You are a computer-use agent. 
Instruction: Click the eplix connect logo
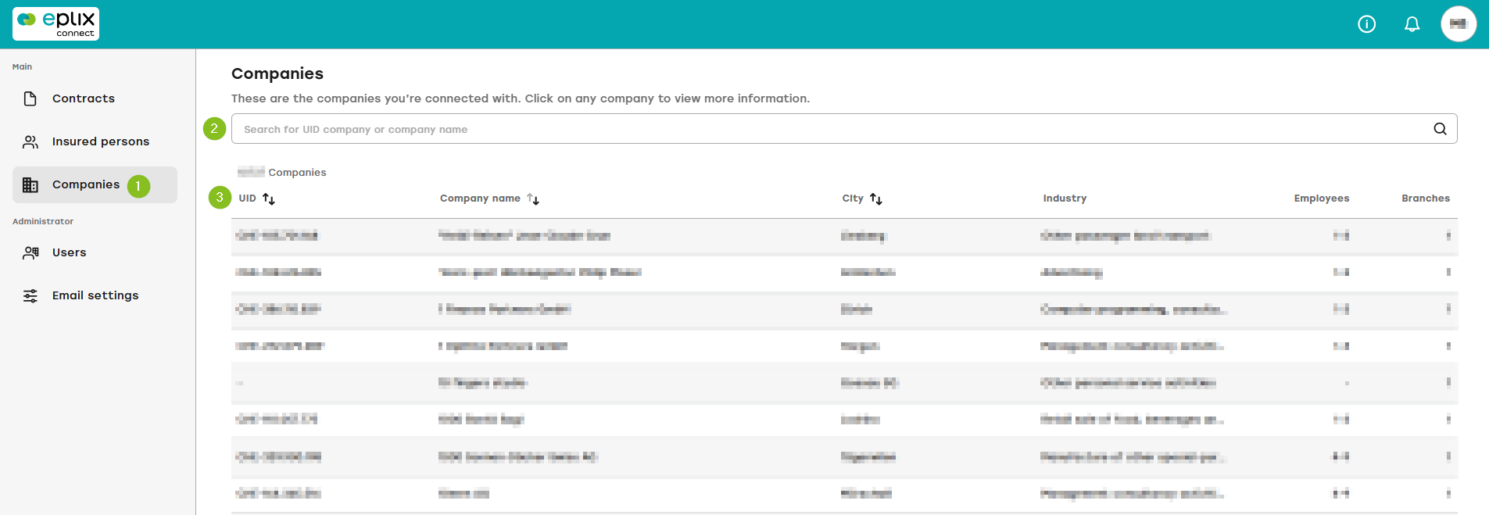[55, 23]
